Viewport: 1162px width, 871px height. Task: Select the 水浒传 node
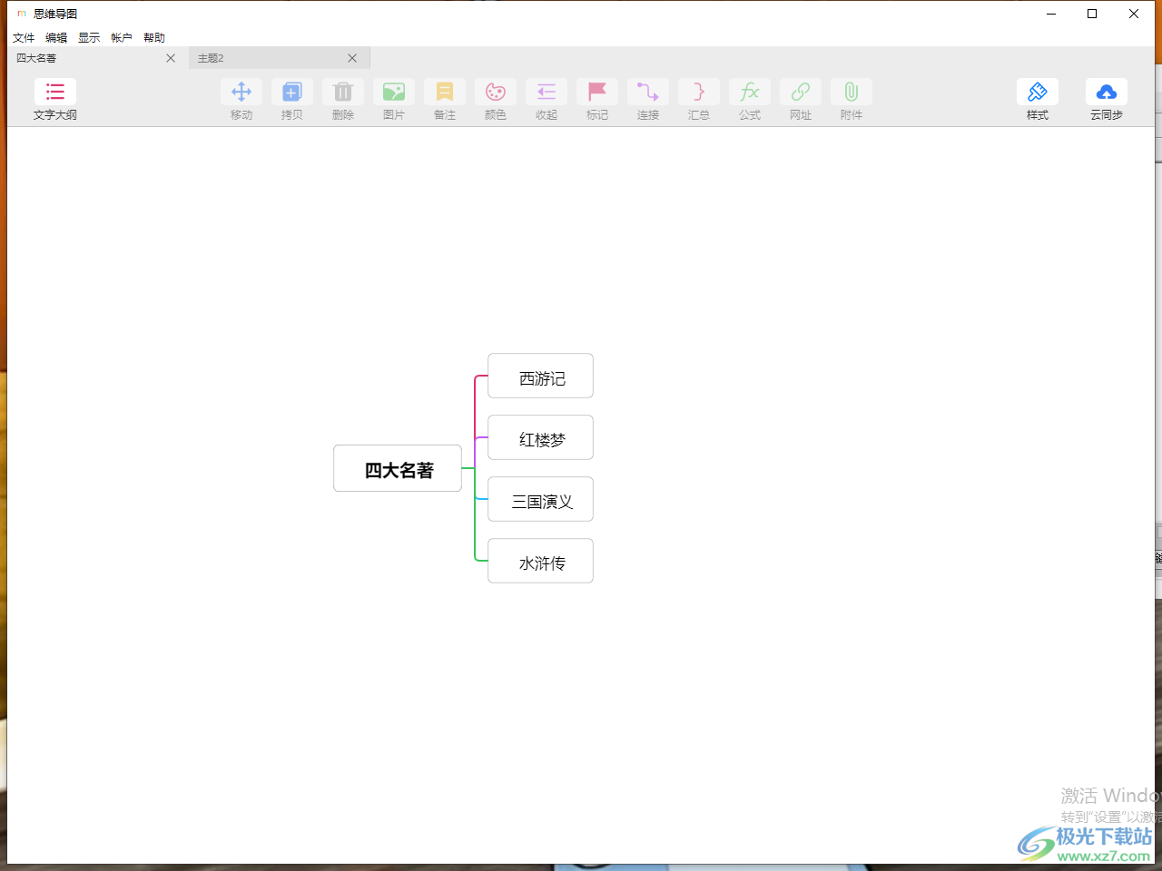pyautogui.click(x=540, y=561)
